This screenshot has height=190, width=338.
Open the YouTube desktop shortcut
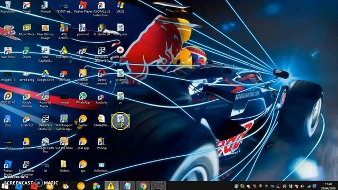(64, 75)
